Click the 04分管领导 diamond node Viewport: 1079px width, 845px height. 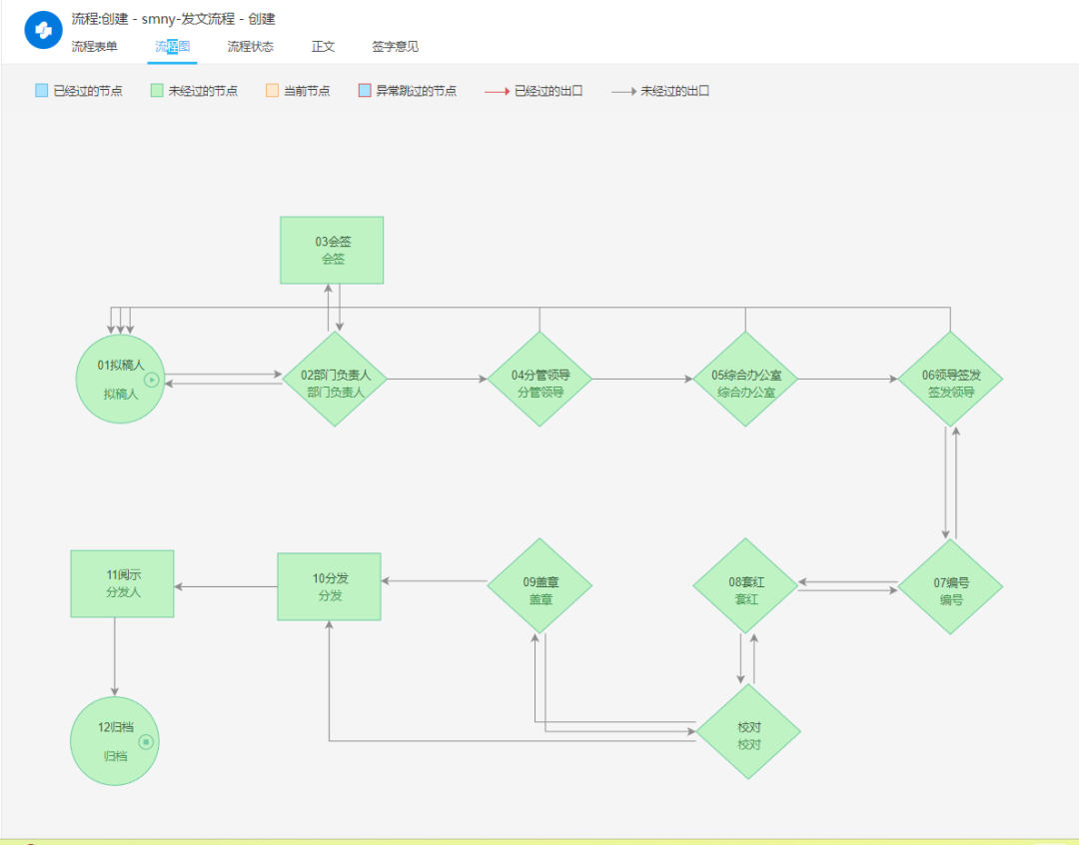(539, 380)
